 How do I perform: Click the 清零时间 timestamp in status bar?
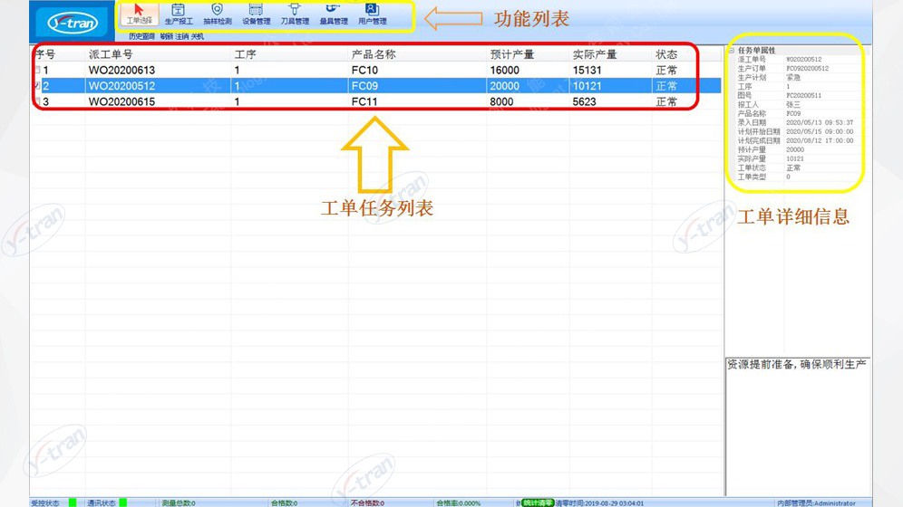coord(599,503)
